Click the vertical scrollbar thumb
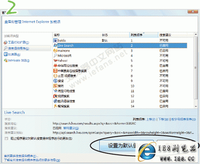Image resolution: width=200 pixels, height=164 pixels. 195,68
